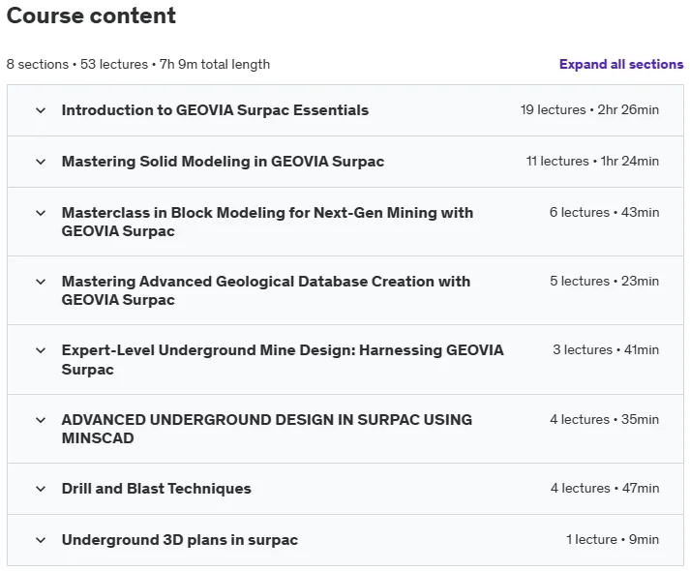Click the 1 lecture • 9min label

pyautogui.click(x=613, y=539)
